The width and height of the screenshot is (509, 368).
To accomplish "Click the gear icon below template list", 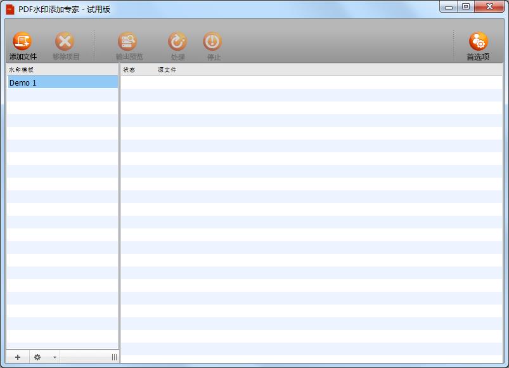I will pos(37,357).
